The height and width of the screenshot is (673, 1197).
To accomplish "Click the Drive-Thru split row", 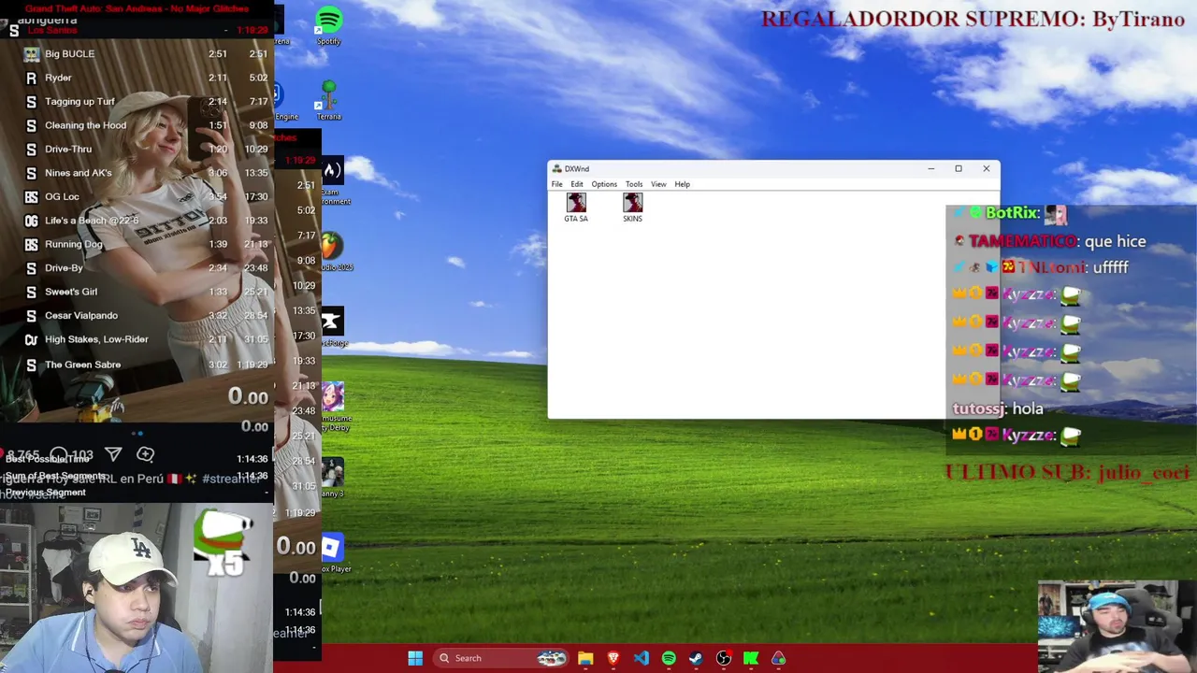I will point(147,150).
